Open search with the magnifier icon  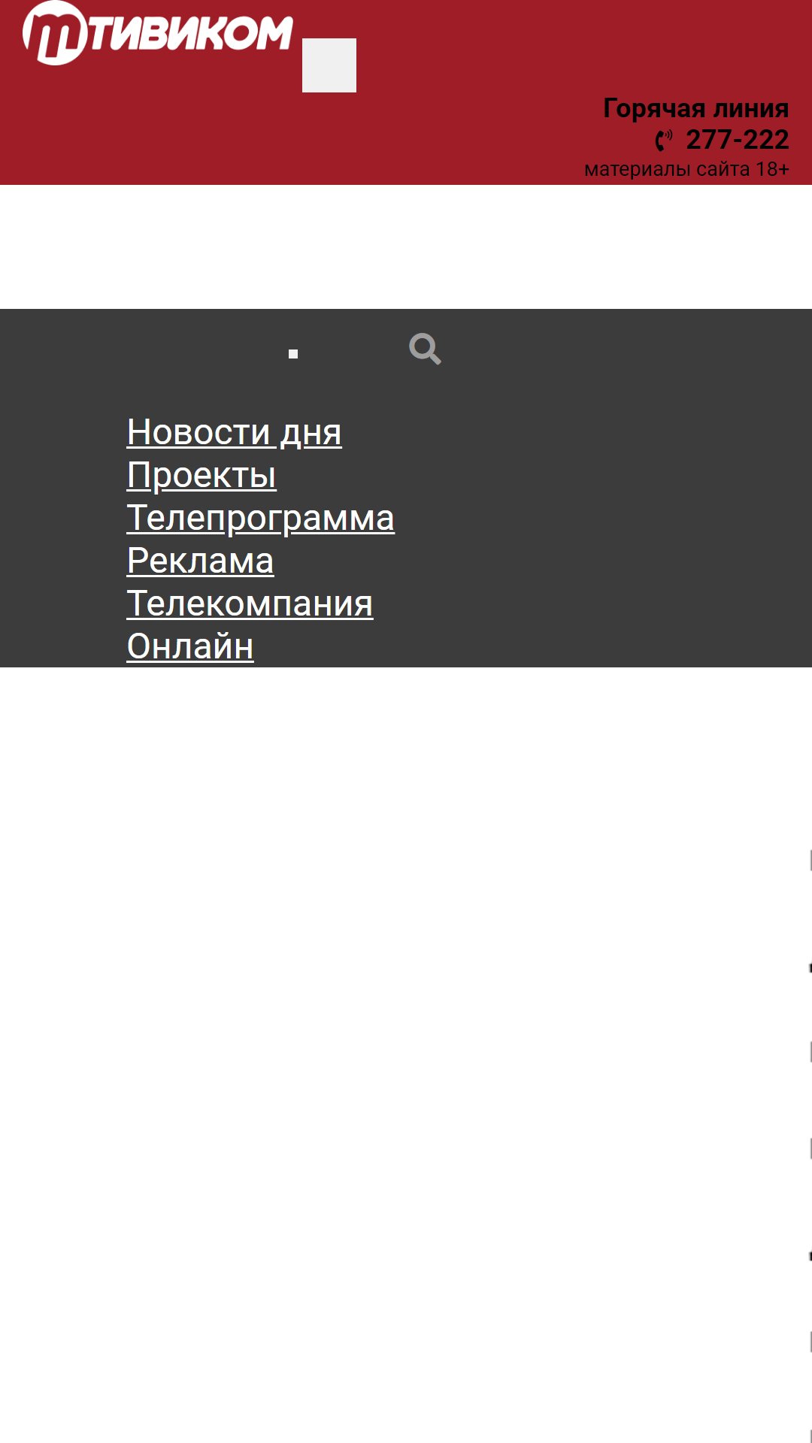425,349
